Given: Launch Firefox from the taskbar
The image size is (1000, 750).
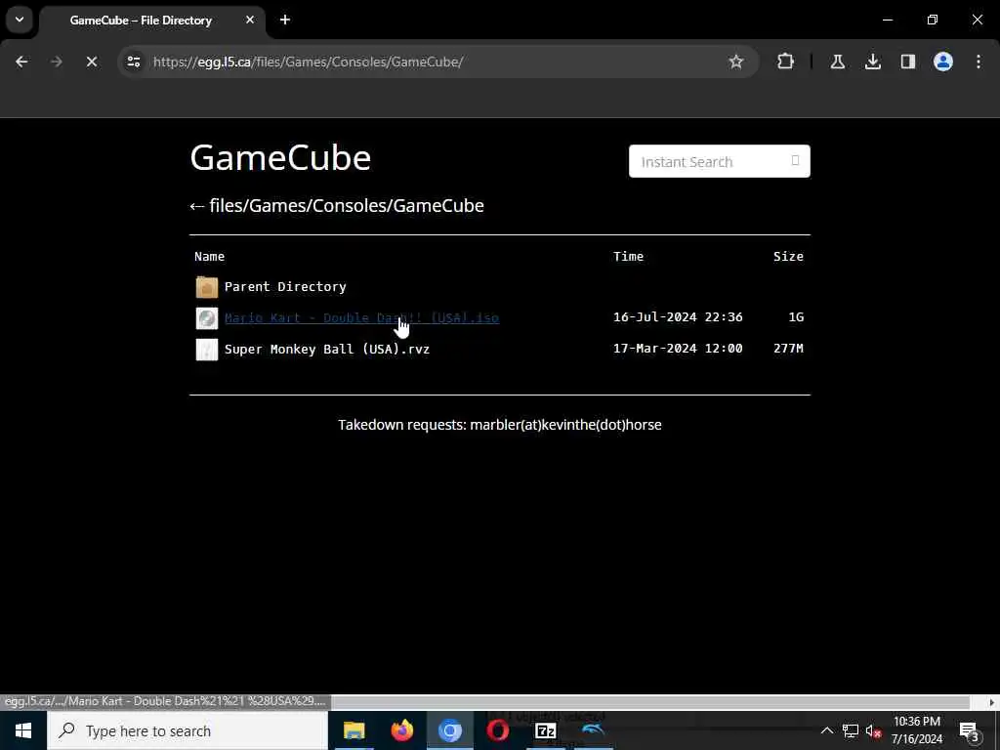Looking at the screenshot, I should (401, 730).
